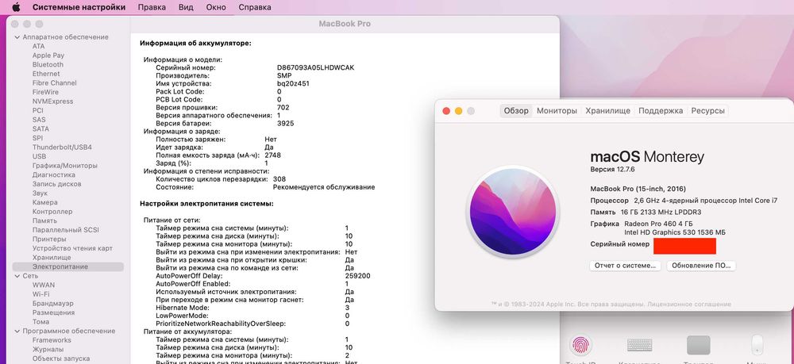
Task: Select ATA in the hardware list
Action: click(38, 46)
